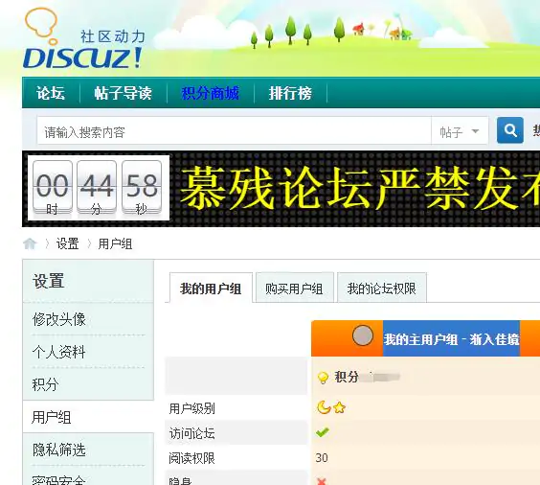Open the 帖子导读 navigation item
540x485 pixels.
123,93
